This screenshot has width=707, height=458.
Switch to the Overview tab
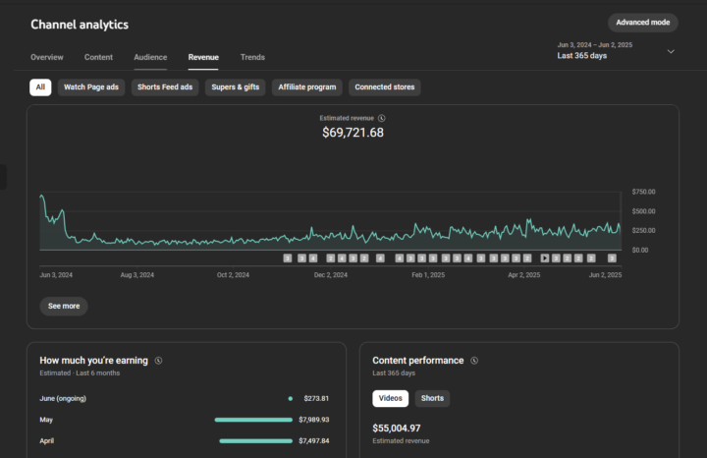click(47, 58)
